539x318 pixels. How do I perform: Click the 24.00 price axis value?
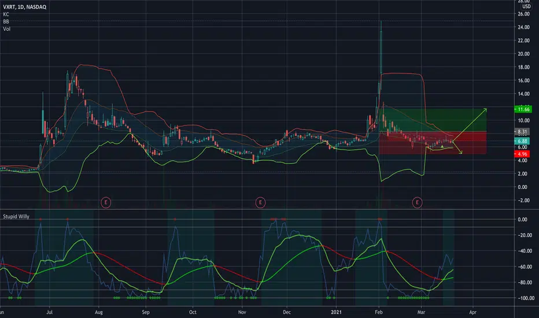[x=523, y=27]
